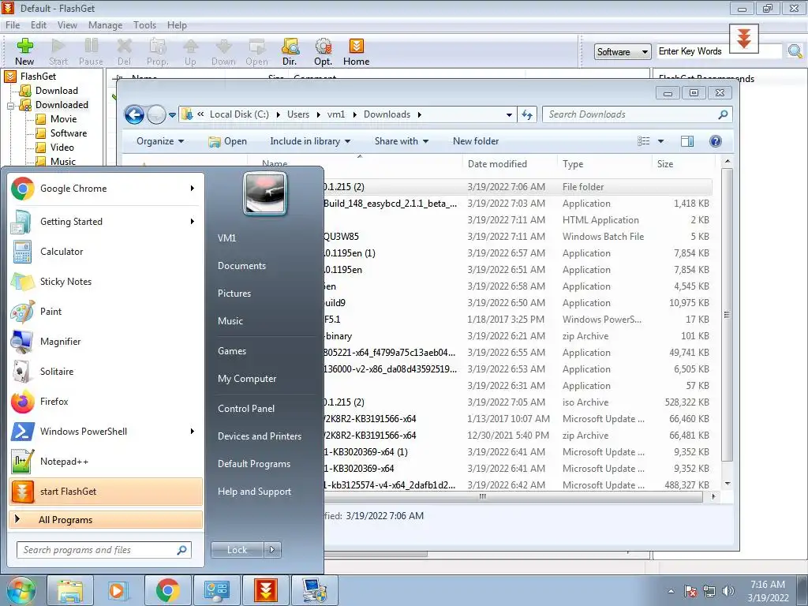
Task: Click the Search Downloads input field
Action: [638, 114]
